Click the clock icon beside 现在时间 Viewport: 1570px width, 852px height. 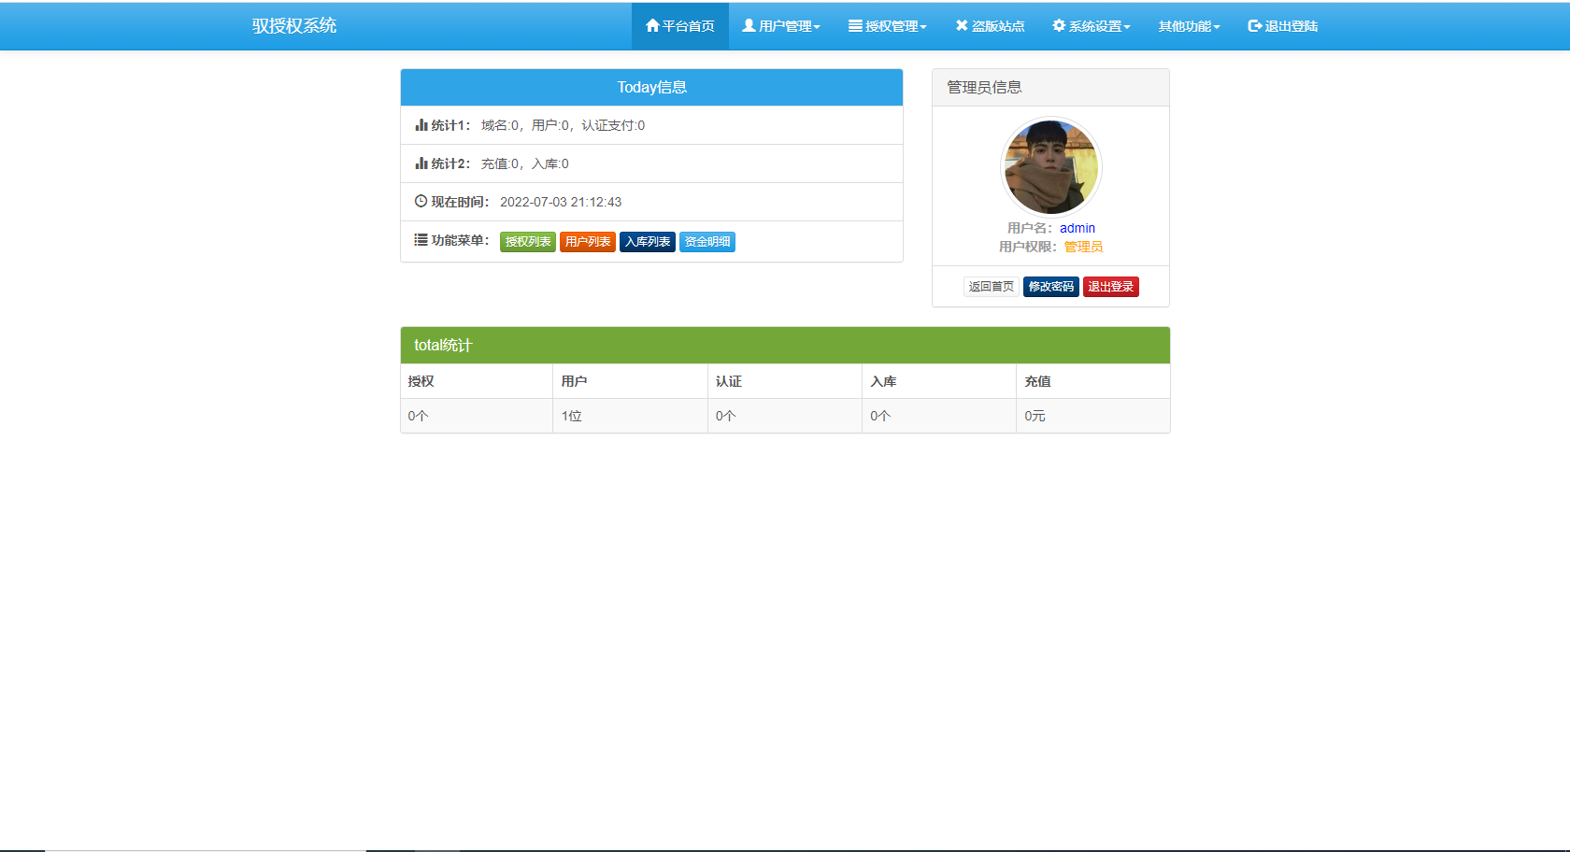[x=421, y=202]
